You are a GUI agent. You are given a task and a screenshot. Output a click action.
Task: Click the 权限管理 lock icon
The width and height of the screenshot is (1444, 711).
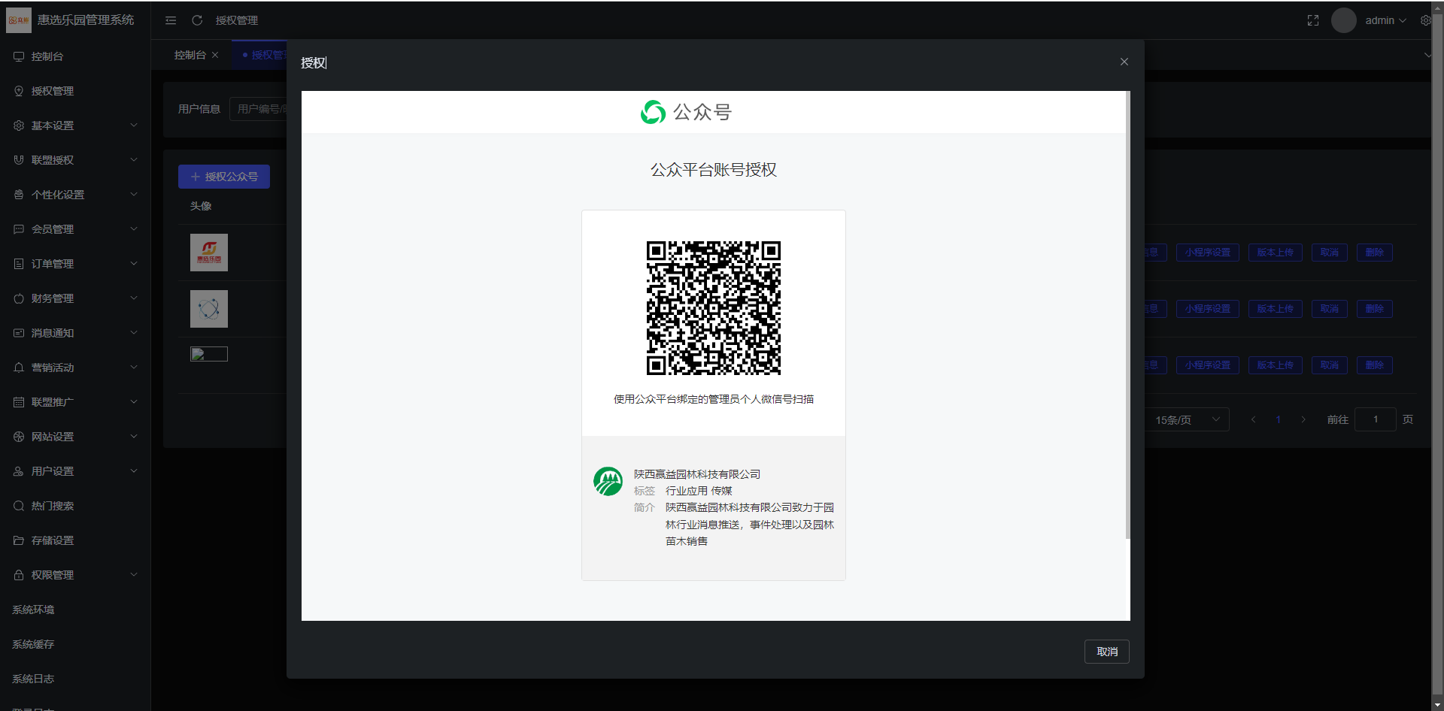coord(19,575)
